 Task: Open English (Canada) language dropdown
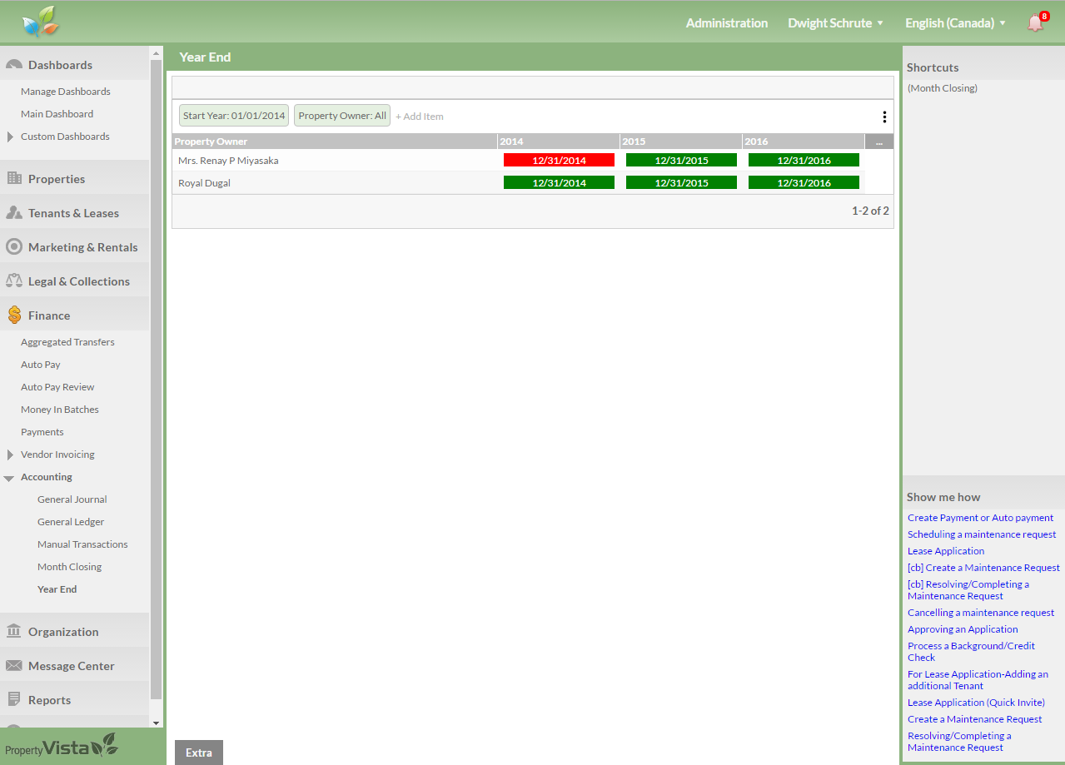pyautogui.click(x=955, y=23)
